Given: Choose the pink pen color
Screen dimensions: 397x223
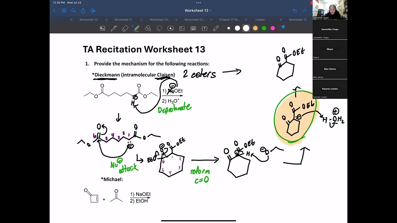Looking at the screenshot, I should [x=273, y=28].
